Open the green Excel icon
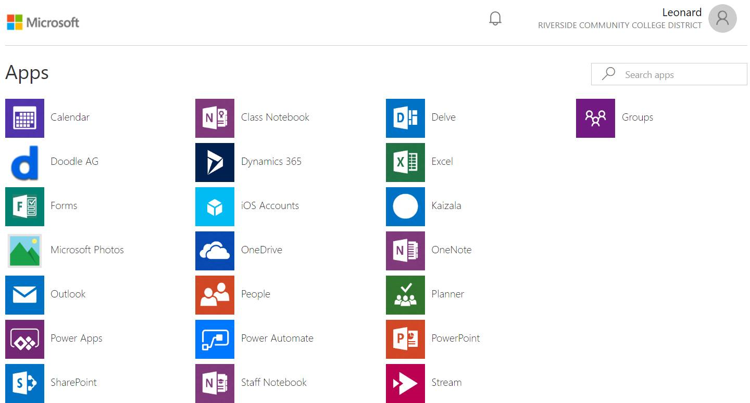 tap(405, 162)
